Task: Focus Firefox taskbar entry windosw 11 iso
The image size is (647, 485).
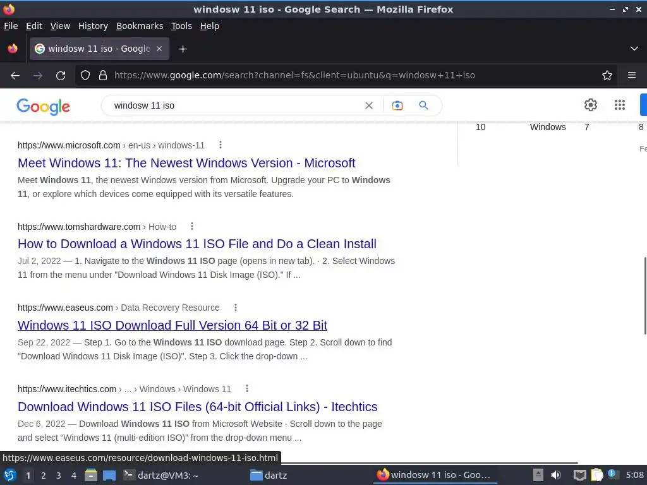Action: [x=433, y=475]
